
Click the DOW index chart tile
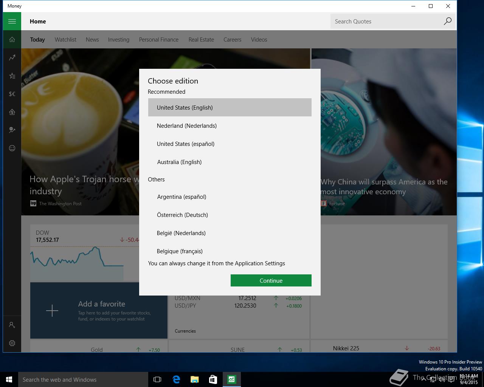click(x=85, y=253)
